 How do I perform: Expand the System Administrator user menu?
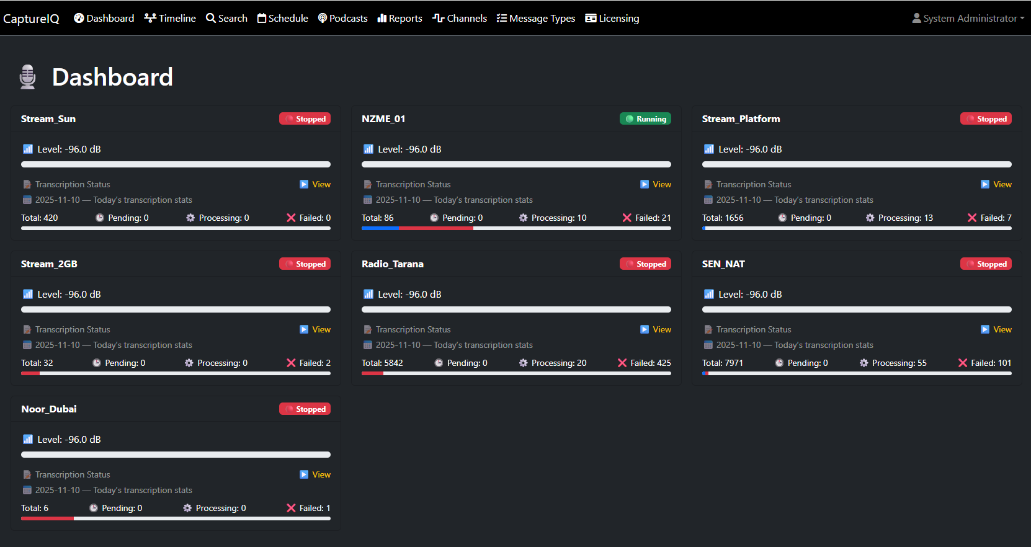pyautogui.click(x=968, y=19)
